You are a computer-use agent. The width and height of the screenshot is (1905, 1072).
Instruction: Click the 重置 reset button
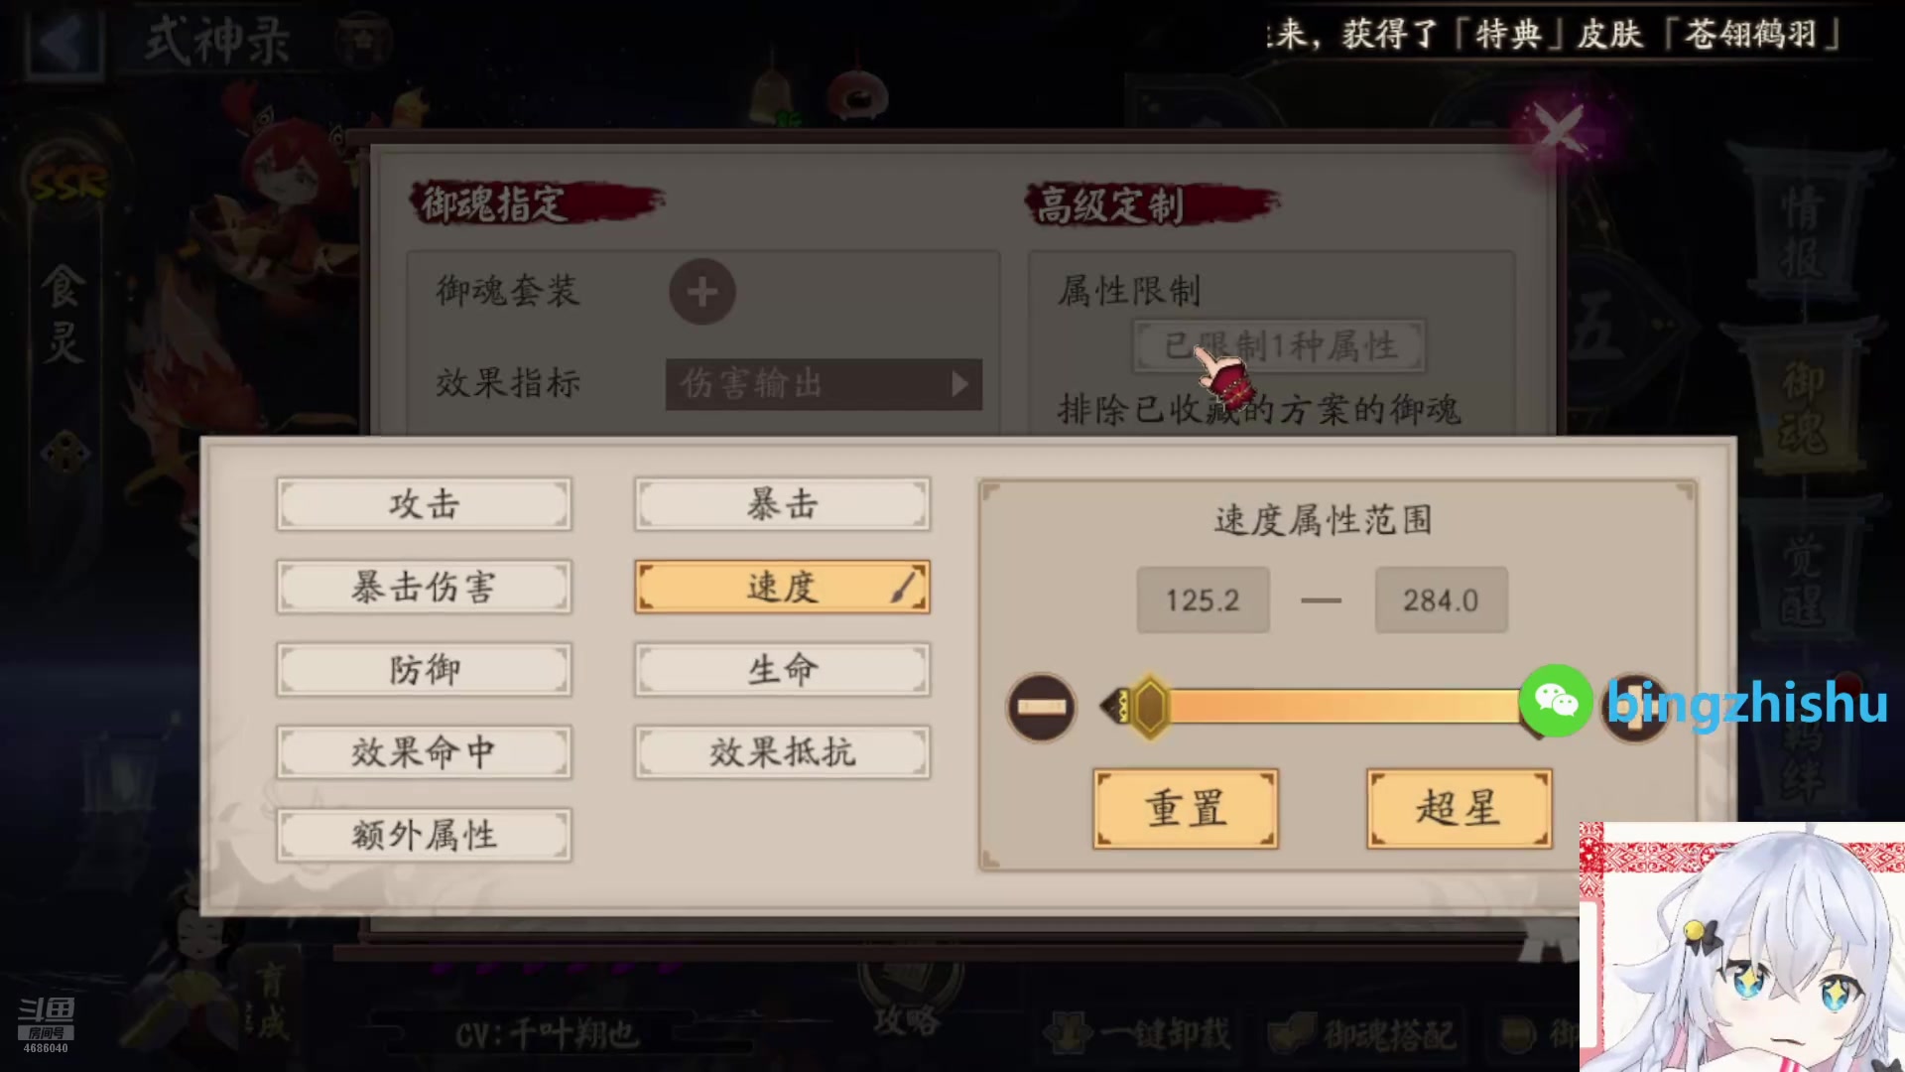pos(1186,808)
